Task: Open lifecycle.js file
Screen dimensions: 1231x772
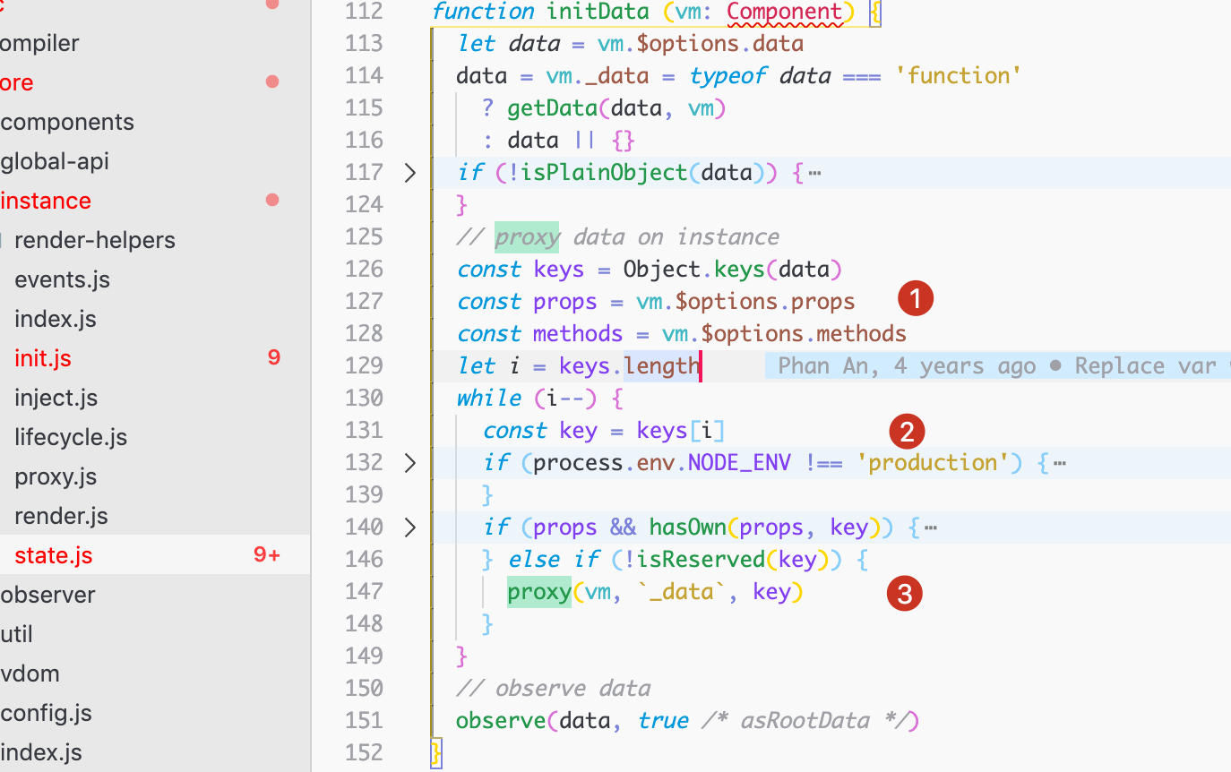Action: [71, 437]
